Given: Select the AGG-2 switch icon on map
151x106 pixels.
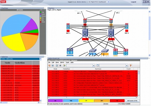Looking at the screenshot, I should pos(111,33).
